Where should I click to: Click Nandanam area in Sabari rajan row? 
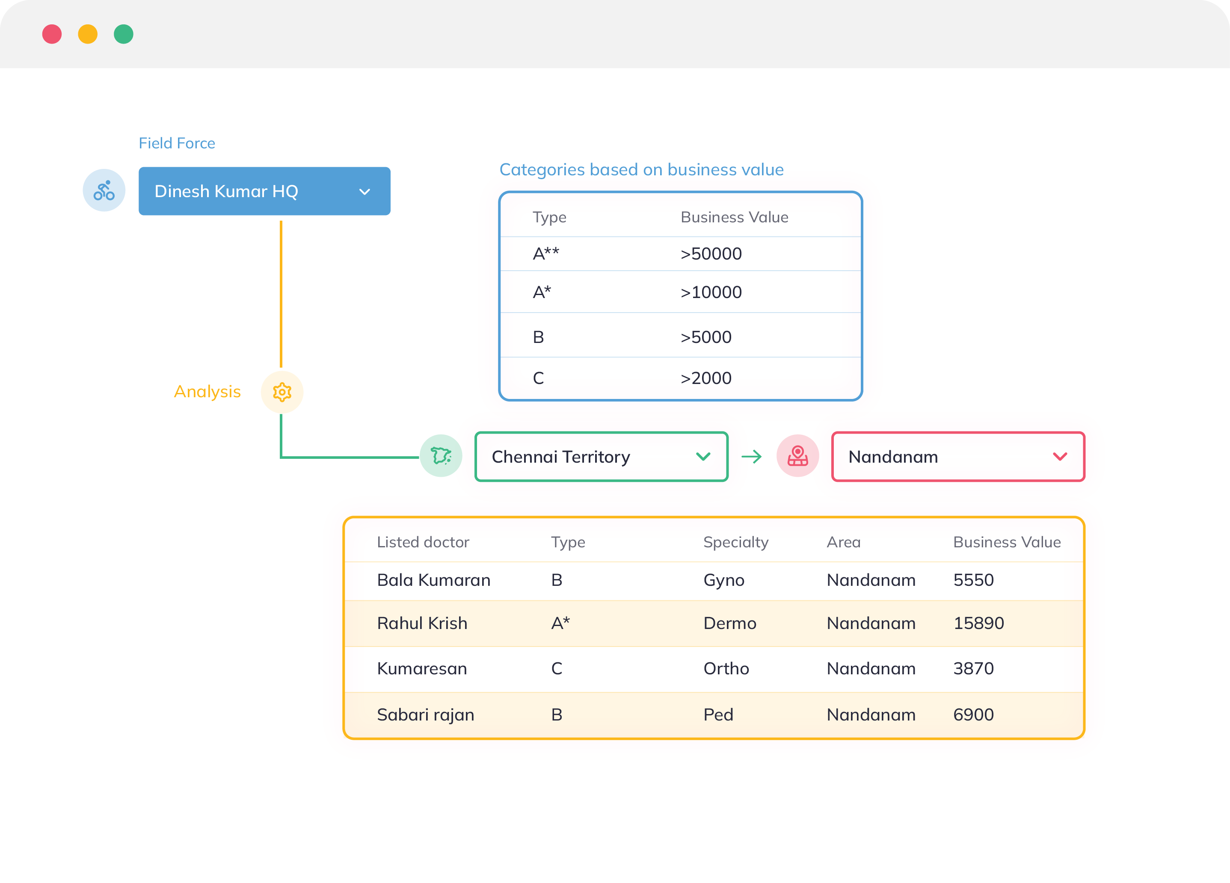point(871,715)
